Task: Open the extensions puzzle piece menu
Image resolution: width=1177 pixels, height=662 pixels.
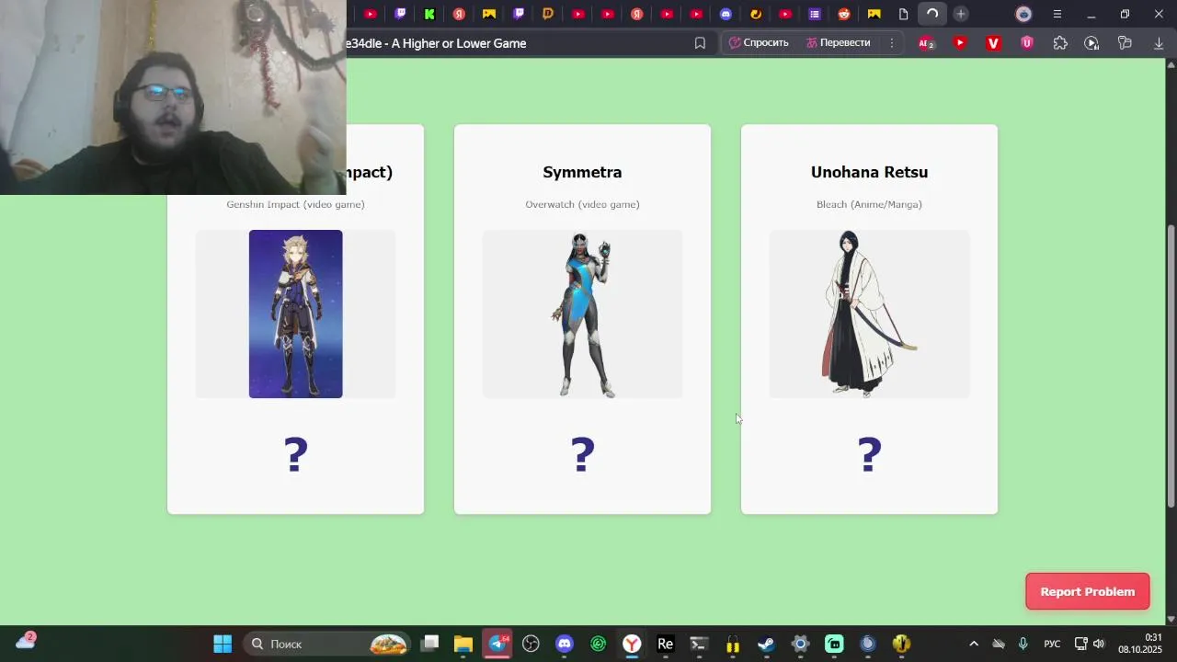Action: click(1060, 43)
